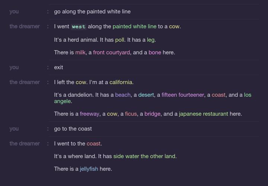268x186 pixels.
Task: Open the 'milk' link
Action: (80, 52)
